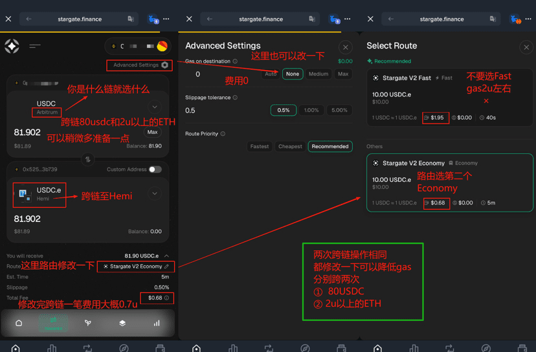Select Max gas on destination in Advanced Settings

point(343,74)
